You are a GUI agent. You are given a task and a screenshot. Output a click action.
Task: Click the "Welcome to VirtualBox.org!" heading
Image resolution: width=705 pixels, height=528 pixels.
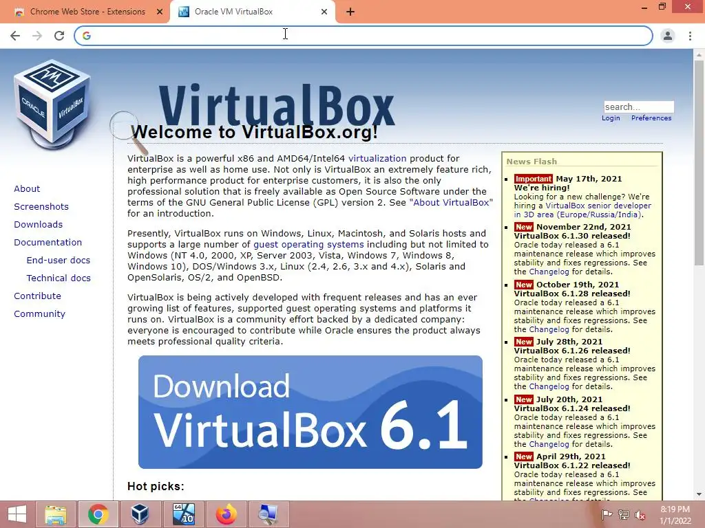[255, 133]
